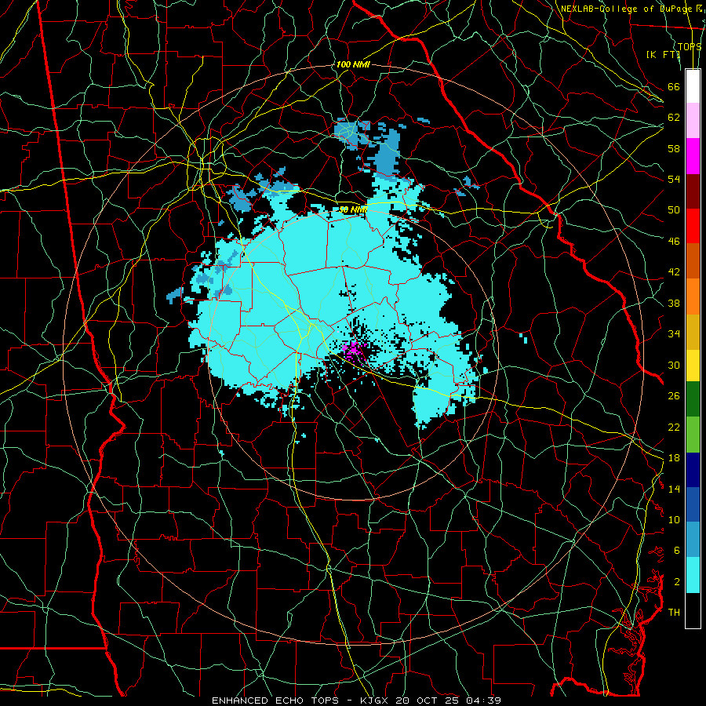Click the legend value 42
706x706 pixels.
coord(674,272)
